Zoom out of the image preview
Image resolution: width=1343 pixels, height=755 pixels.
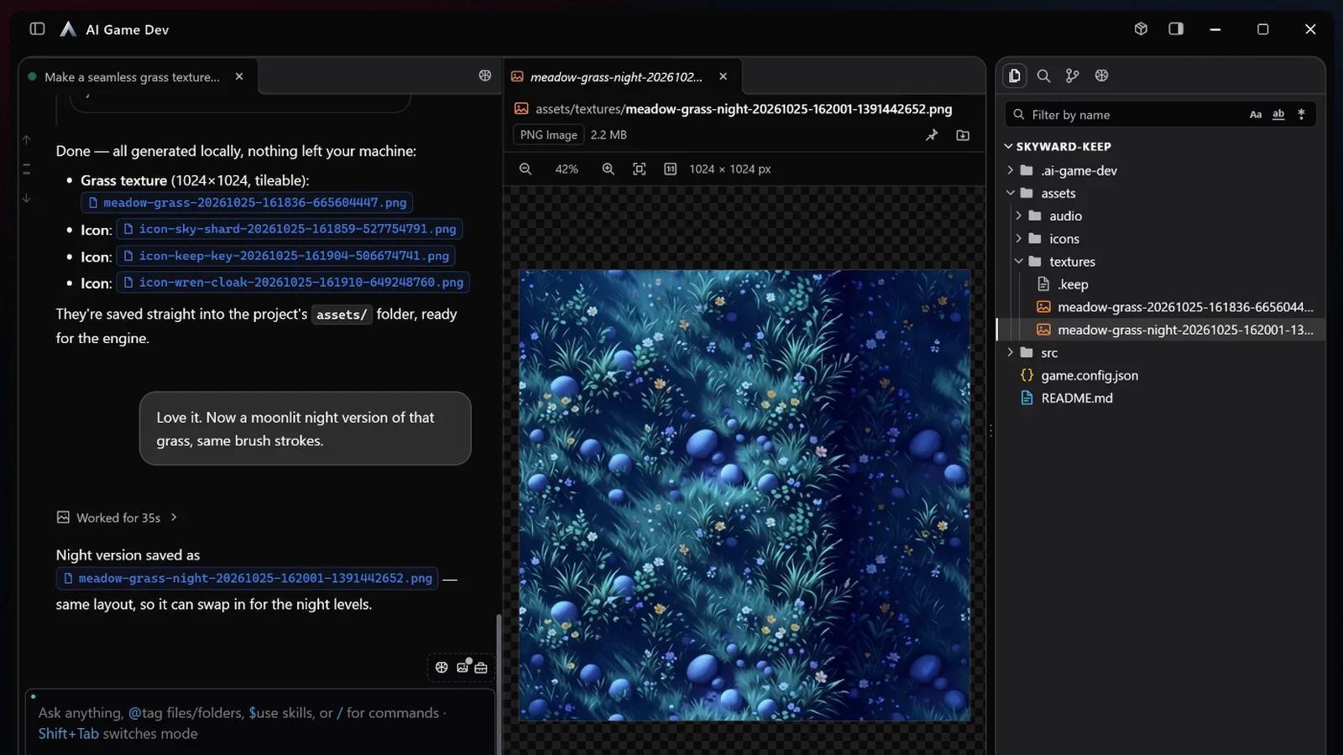525,169
